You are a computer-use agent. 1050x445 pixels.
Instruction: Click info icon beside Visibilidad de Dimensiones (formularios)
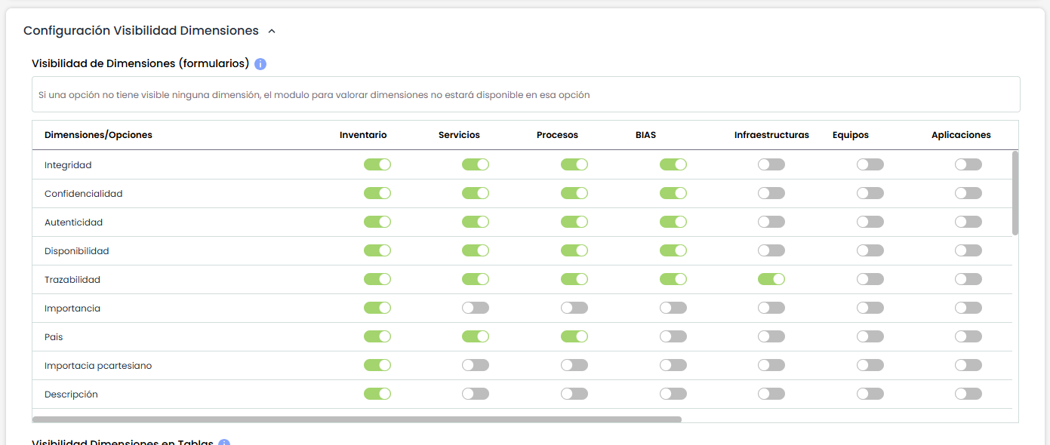tap(260, 64)
